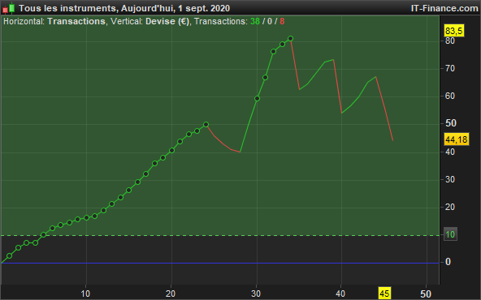The width and height of the screenshot is (481, 300).
Task: Click the grey 10 level label
Action: (x=450, y=234)
